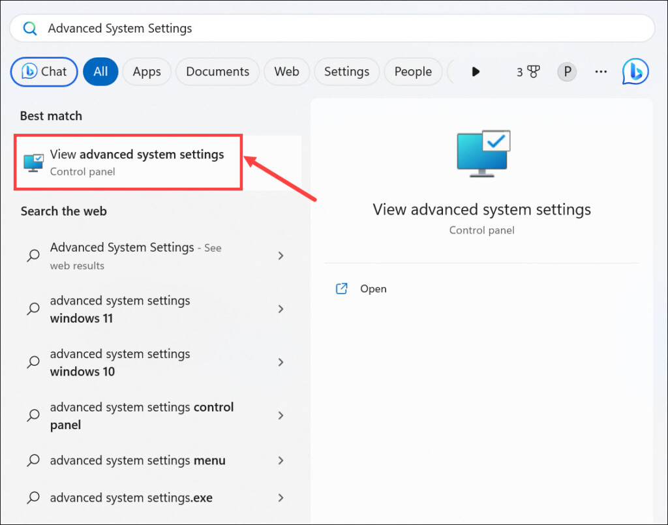Click the Bing Chat icon at top right
Image resolution: width=668 pixels, height=525 pixels.
[x=635, y=72]
